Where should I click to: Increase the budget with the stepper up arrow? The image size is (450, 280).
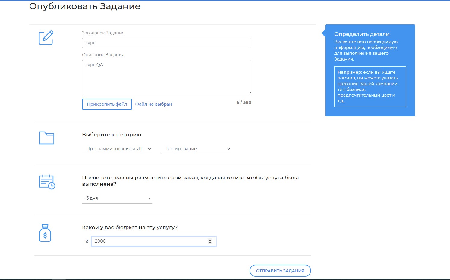click(x=210, y=240)
